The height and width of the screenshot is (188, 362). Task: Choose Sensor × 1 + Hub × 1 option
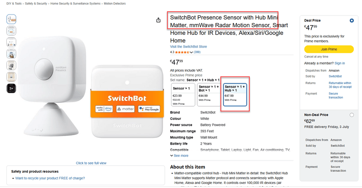pos(235,95)
